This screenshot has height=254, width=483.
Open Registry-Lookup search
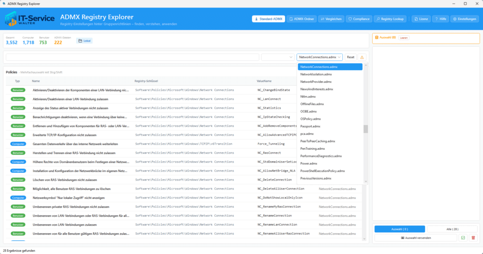pos(390,19)
